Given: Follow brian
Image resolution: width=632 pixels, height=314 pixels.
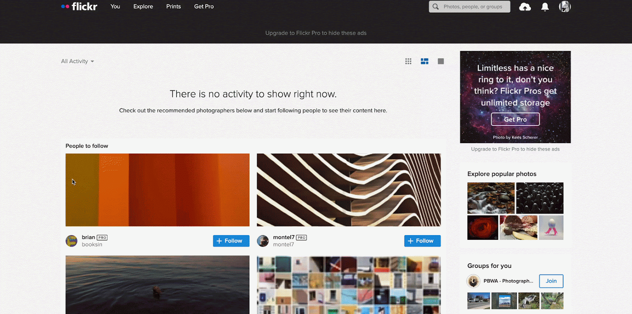Looking at the screenshot, I should [x=231, y=241].
